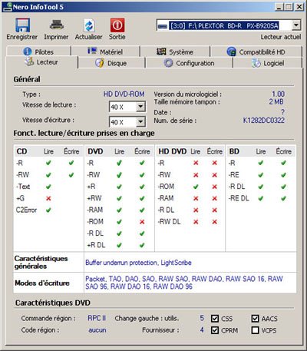Click the red cross for DVD -ROM write
The height and width of the screenshot is (351, 307).
142,222
